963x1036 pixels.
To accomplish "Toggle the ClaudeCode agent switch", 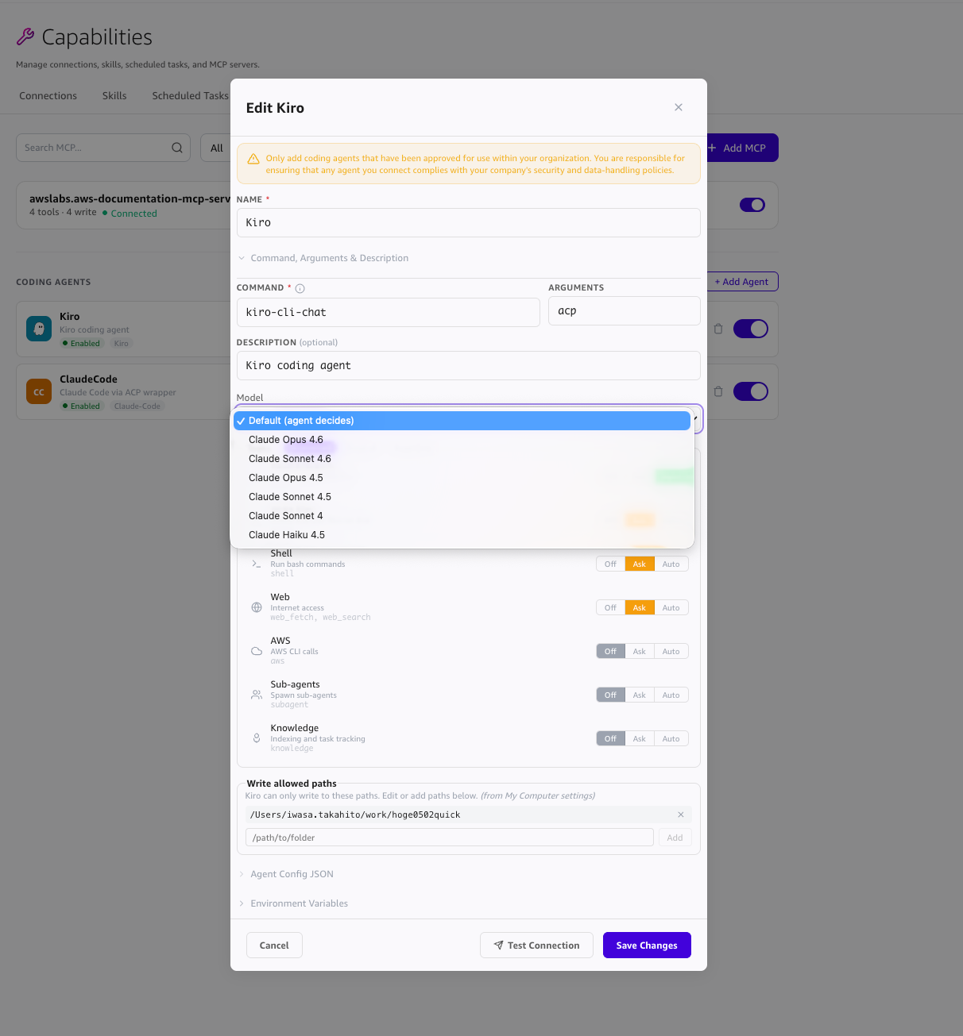I will 751,391.
